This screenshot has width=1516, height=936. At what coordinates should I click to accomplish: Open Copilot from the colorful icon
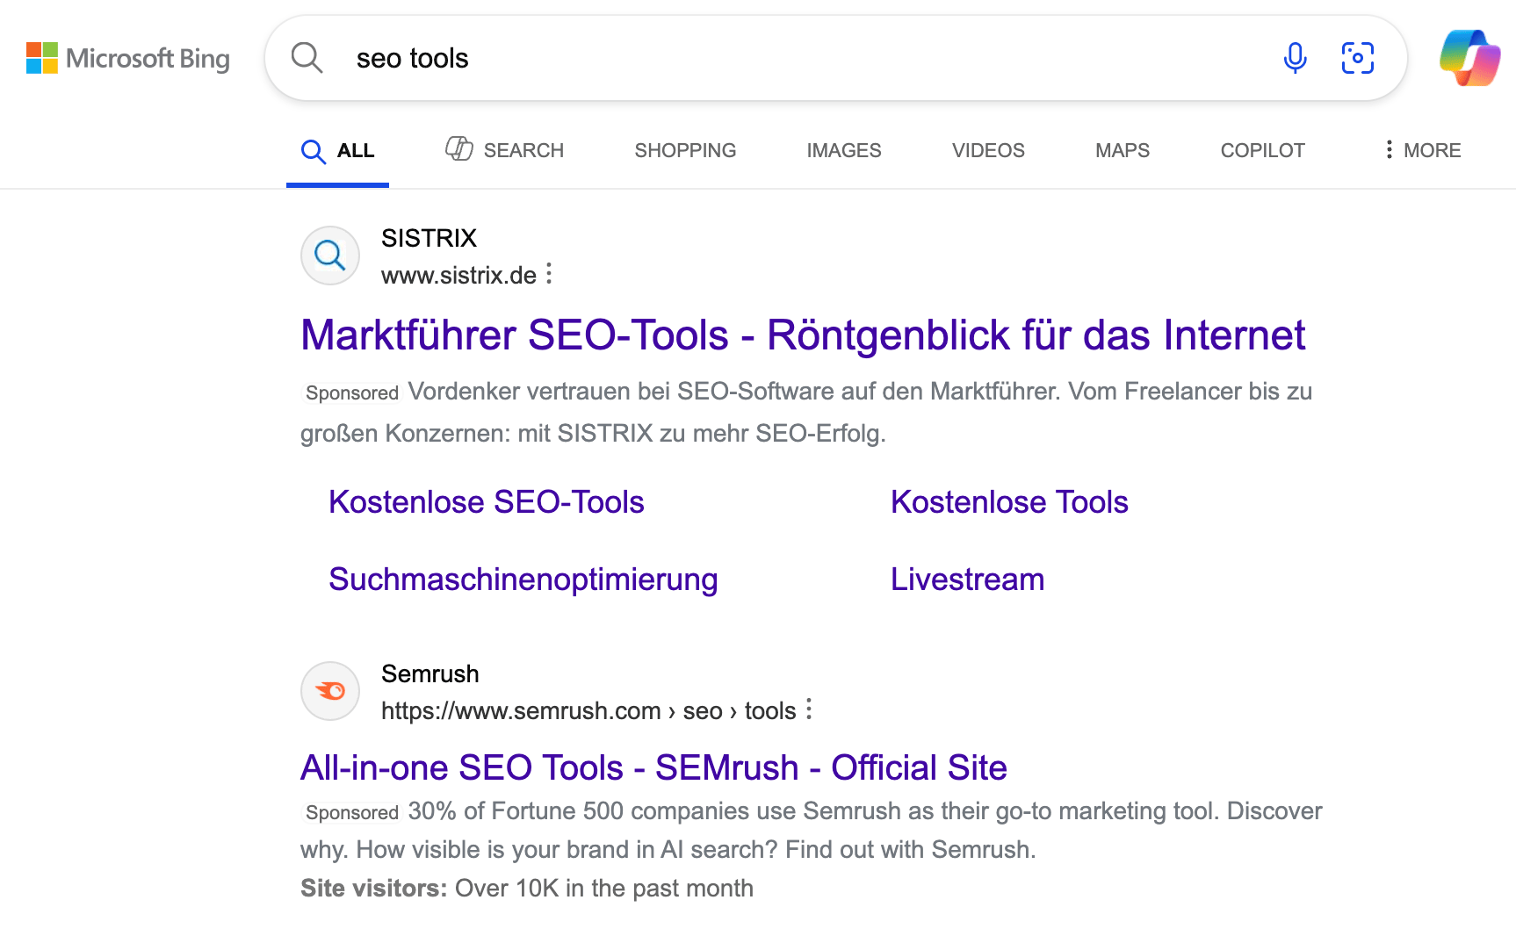(1467, 58)
